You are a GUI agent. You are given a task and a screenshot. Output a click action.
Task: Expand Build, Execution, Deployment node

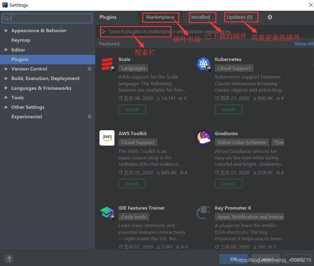point(6,78)
